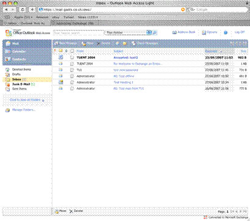The height and width of the screenshot is (221, 250).
Task: Run the search with the magnifier icon
Action: pos(155,32)
